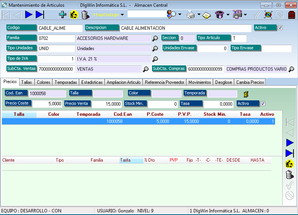Expand search options dropdown arrow
This screenshot has width=298, height=215.
click(x=180, y=14)
